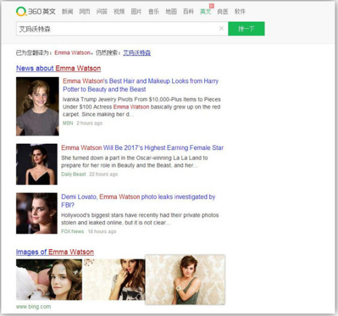Open the 图片 tab

coord(137,11)
